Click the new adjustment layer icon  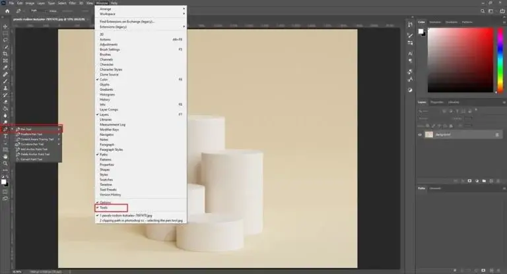477,180
